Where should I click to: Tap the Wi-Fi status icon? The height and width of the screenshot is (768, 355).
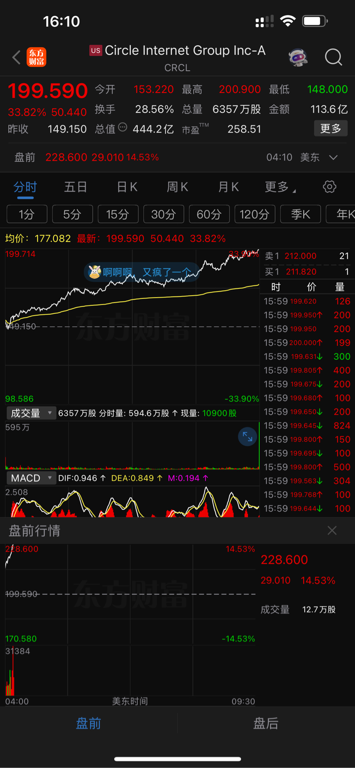[x=288, y=21]
